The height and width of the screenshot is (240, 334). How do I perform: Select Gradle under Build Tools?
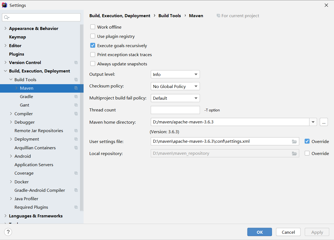[26, 97]
